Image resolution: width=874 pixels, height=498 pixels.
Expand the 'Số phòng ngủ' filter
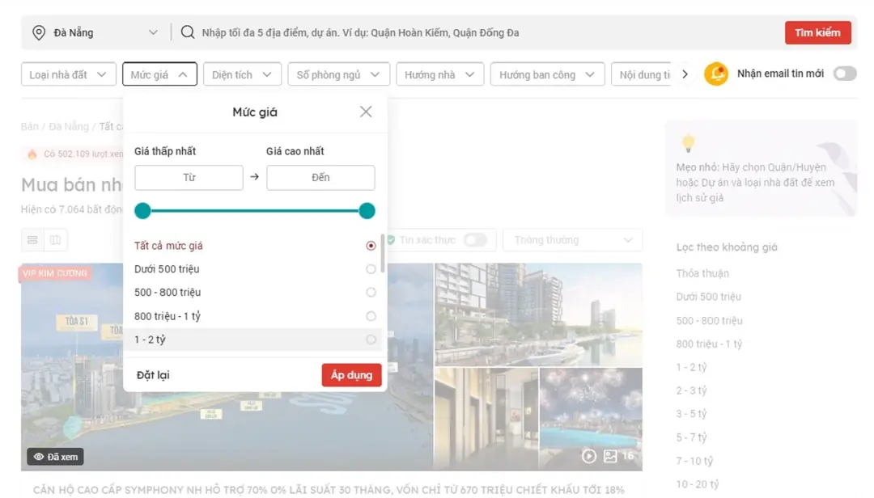point(338,74)
